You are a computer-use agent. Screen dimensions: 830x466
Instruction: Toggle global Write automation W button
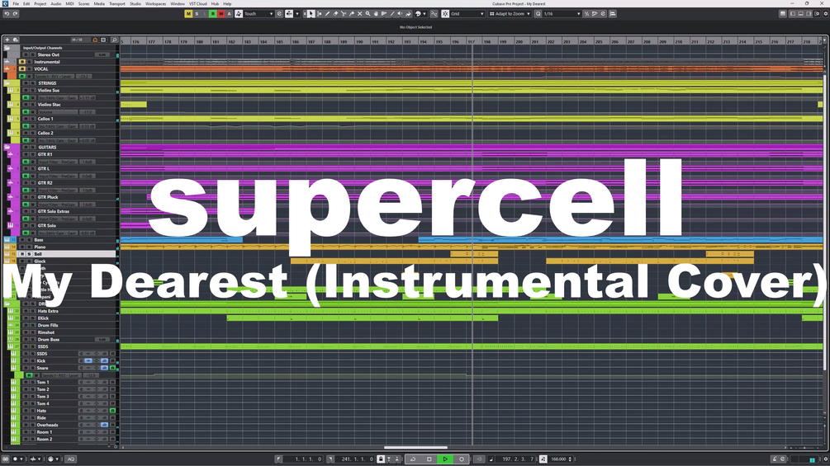[221, 14]
